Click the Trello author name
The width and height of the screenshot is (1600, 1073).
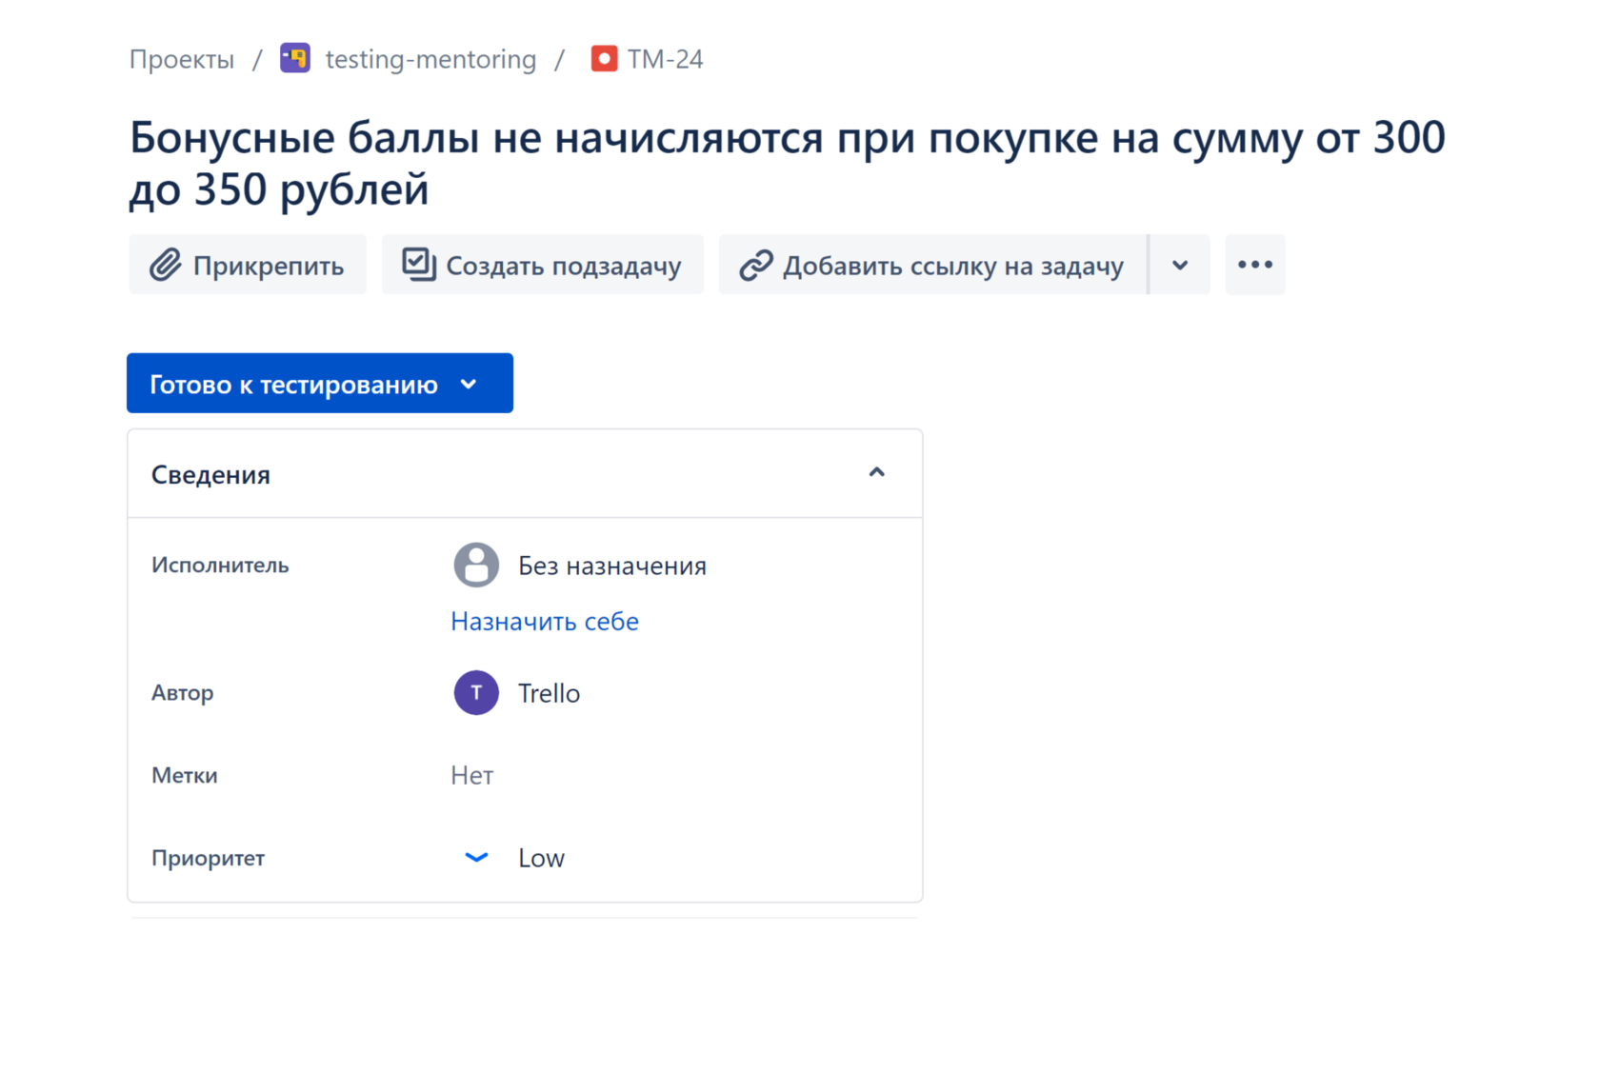click(549, 693)
